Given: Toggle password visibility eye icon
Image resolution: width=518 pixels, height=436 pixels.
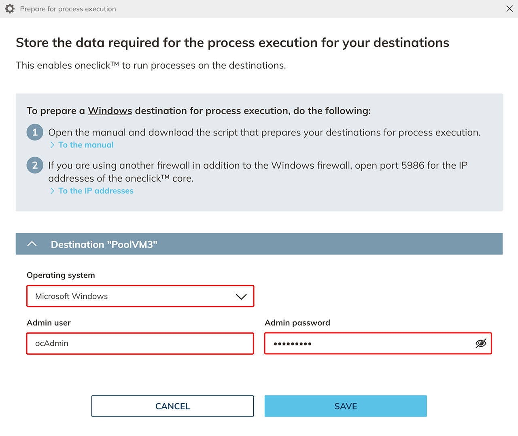Looking at the screenshot, I should 481,343.
